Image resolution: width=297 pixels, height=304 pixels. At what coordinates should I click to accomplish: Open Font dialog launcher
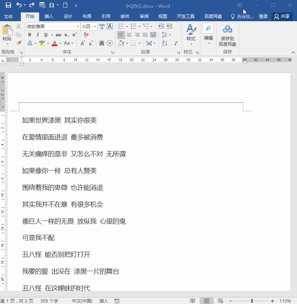click(112, 52)
